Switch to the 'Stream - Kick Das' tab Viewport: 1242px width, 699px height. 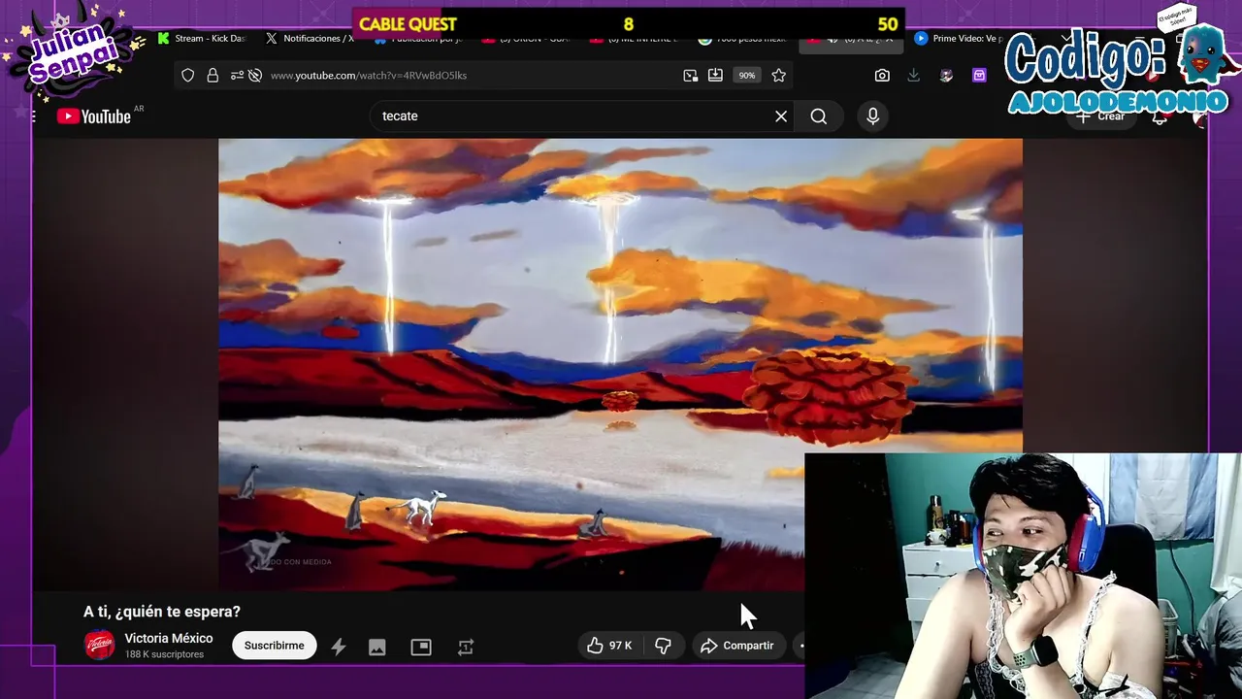point(202,39)
